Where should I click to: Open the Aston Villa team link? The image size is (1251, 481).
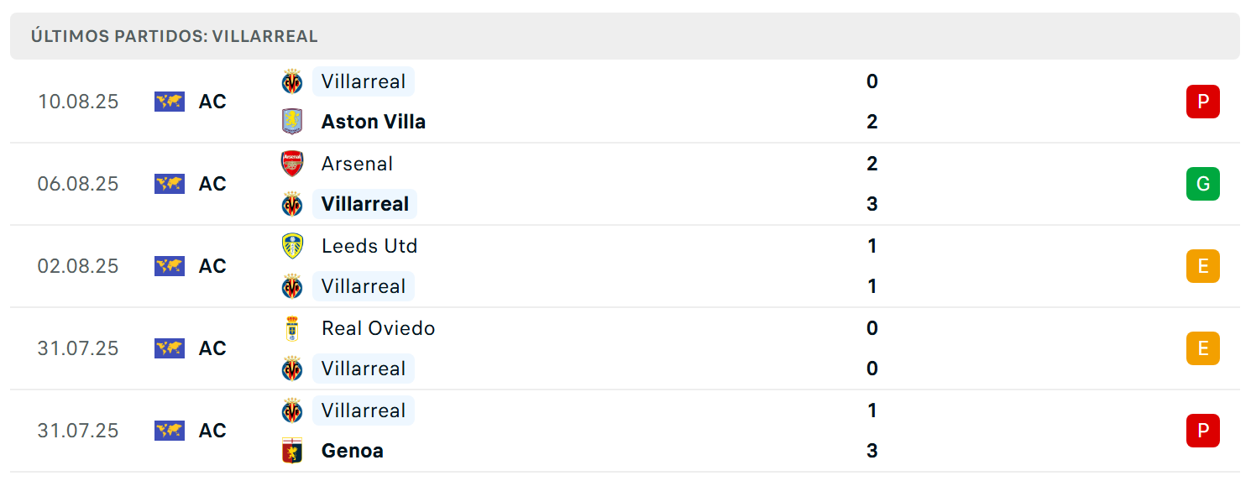click(374, 122)
